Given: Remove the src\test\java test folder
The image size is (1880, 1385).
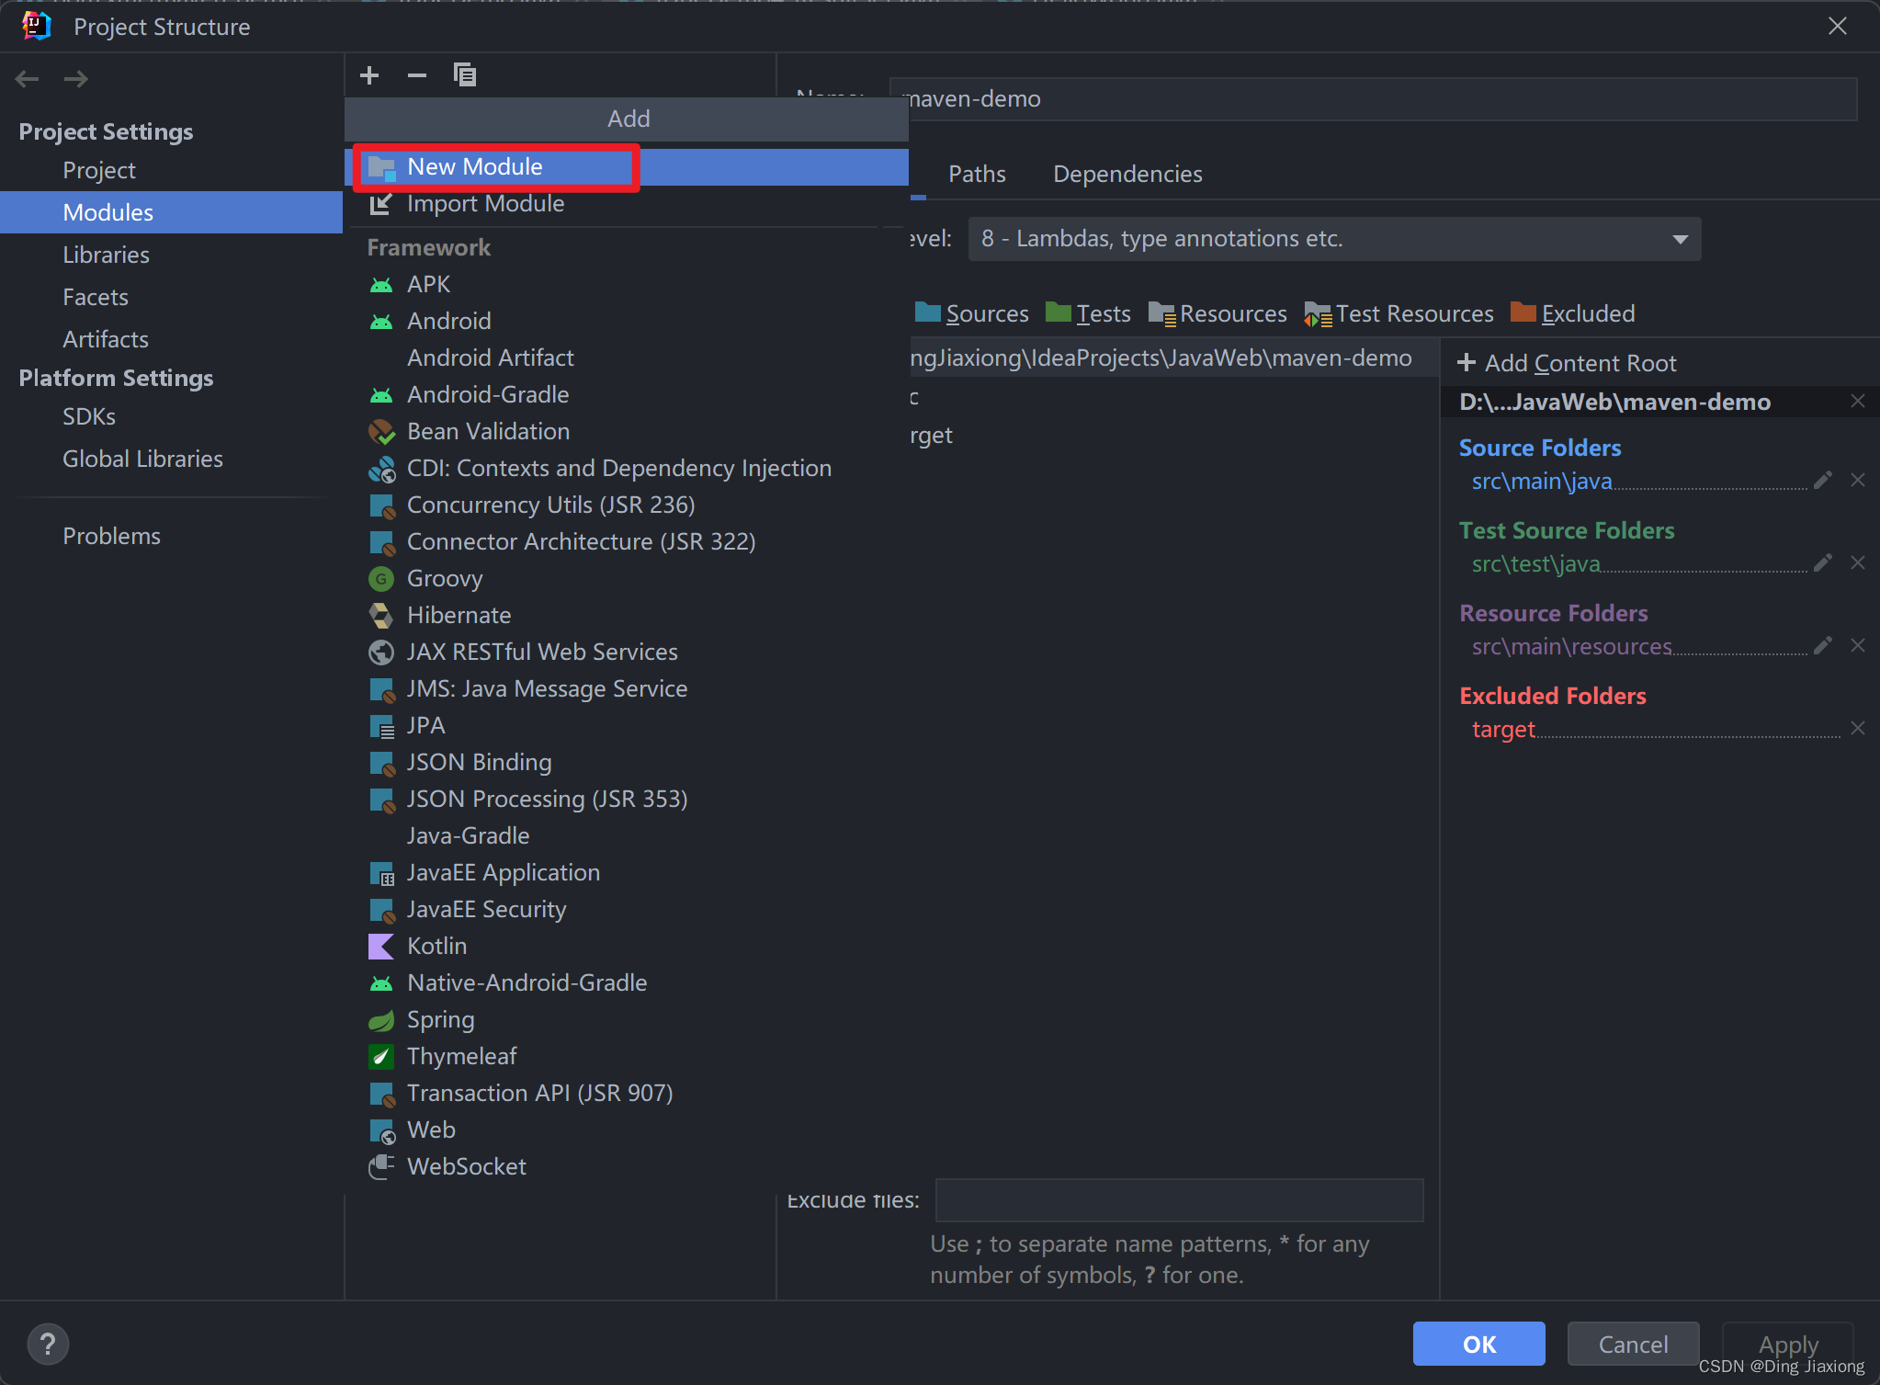Looking at the screenshot, I should [1857, 562].
